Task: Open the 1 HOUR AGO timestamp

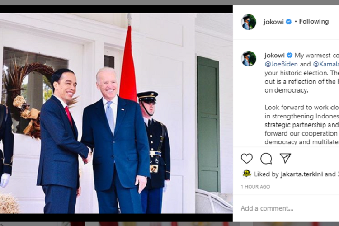Action: pos(255,187)
